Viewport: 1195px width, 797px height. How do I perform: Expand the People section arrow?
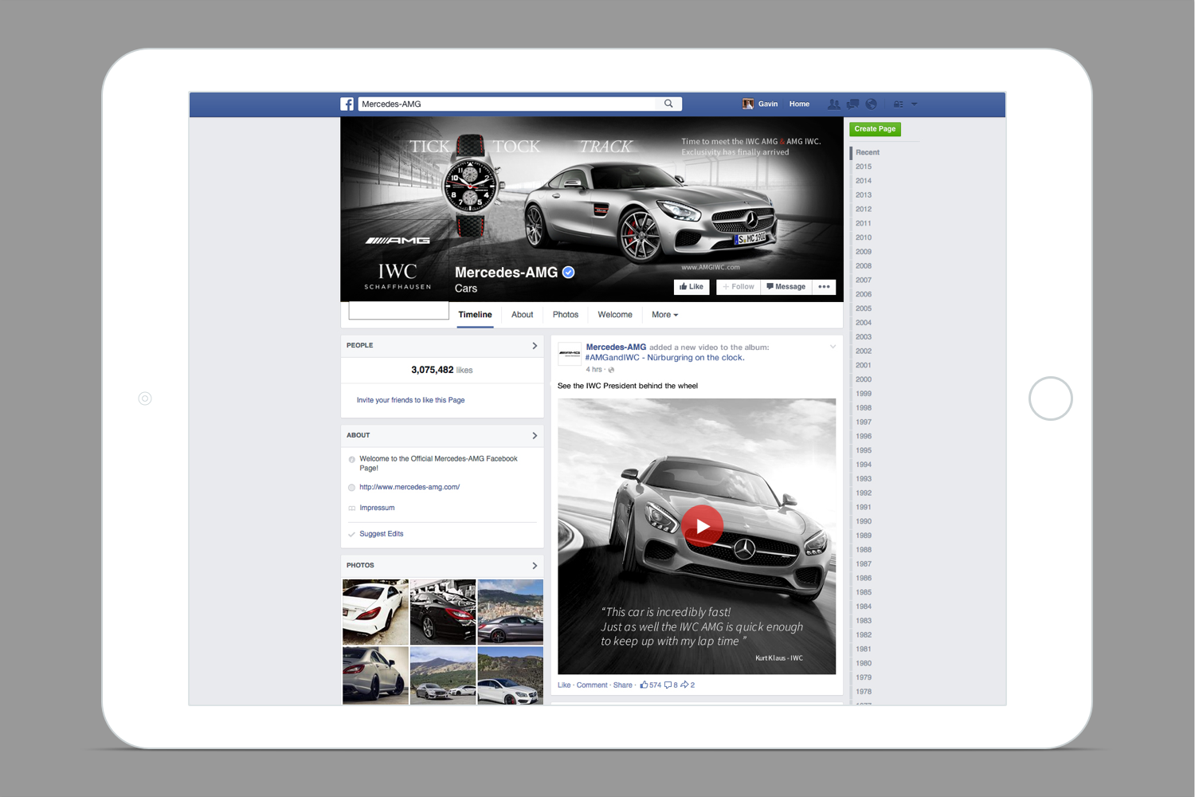click(x=535, y=346)
